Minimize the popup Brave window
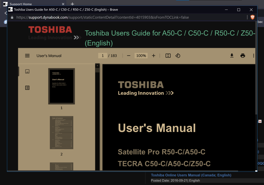This screenshot has width=264, height=185. pos(226,10)
